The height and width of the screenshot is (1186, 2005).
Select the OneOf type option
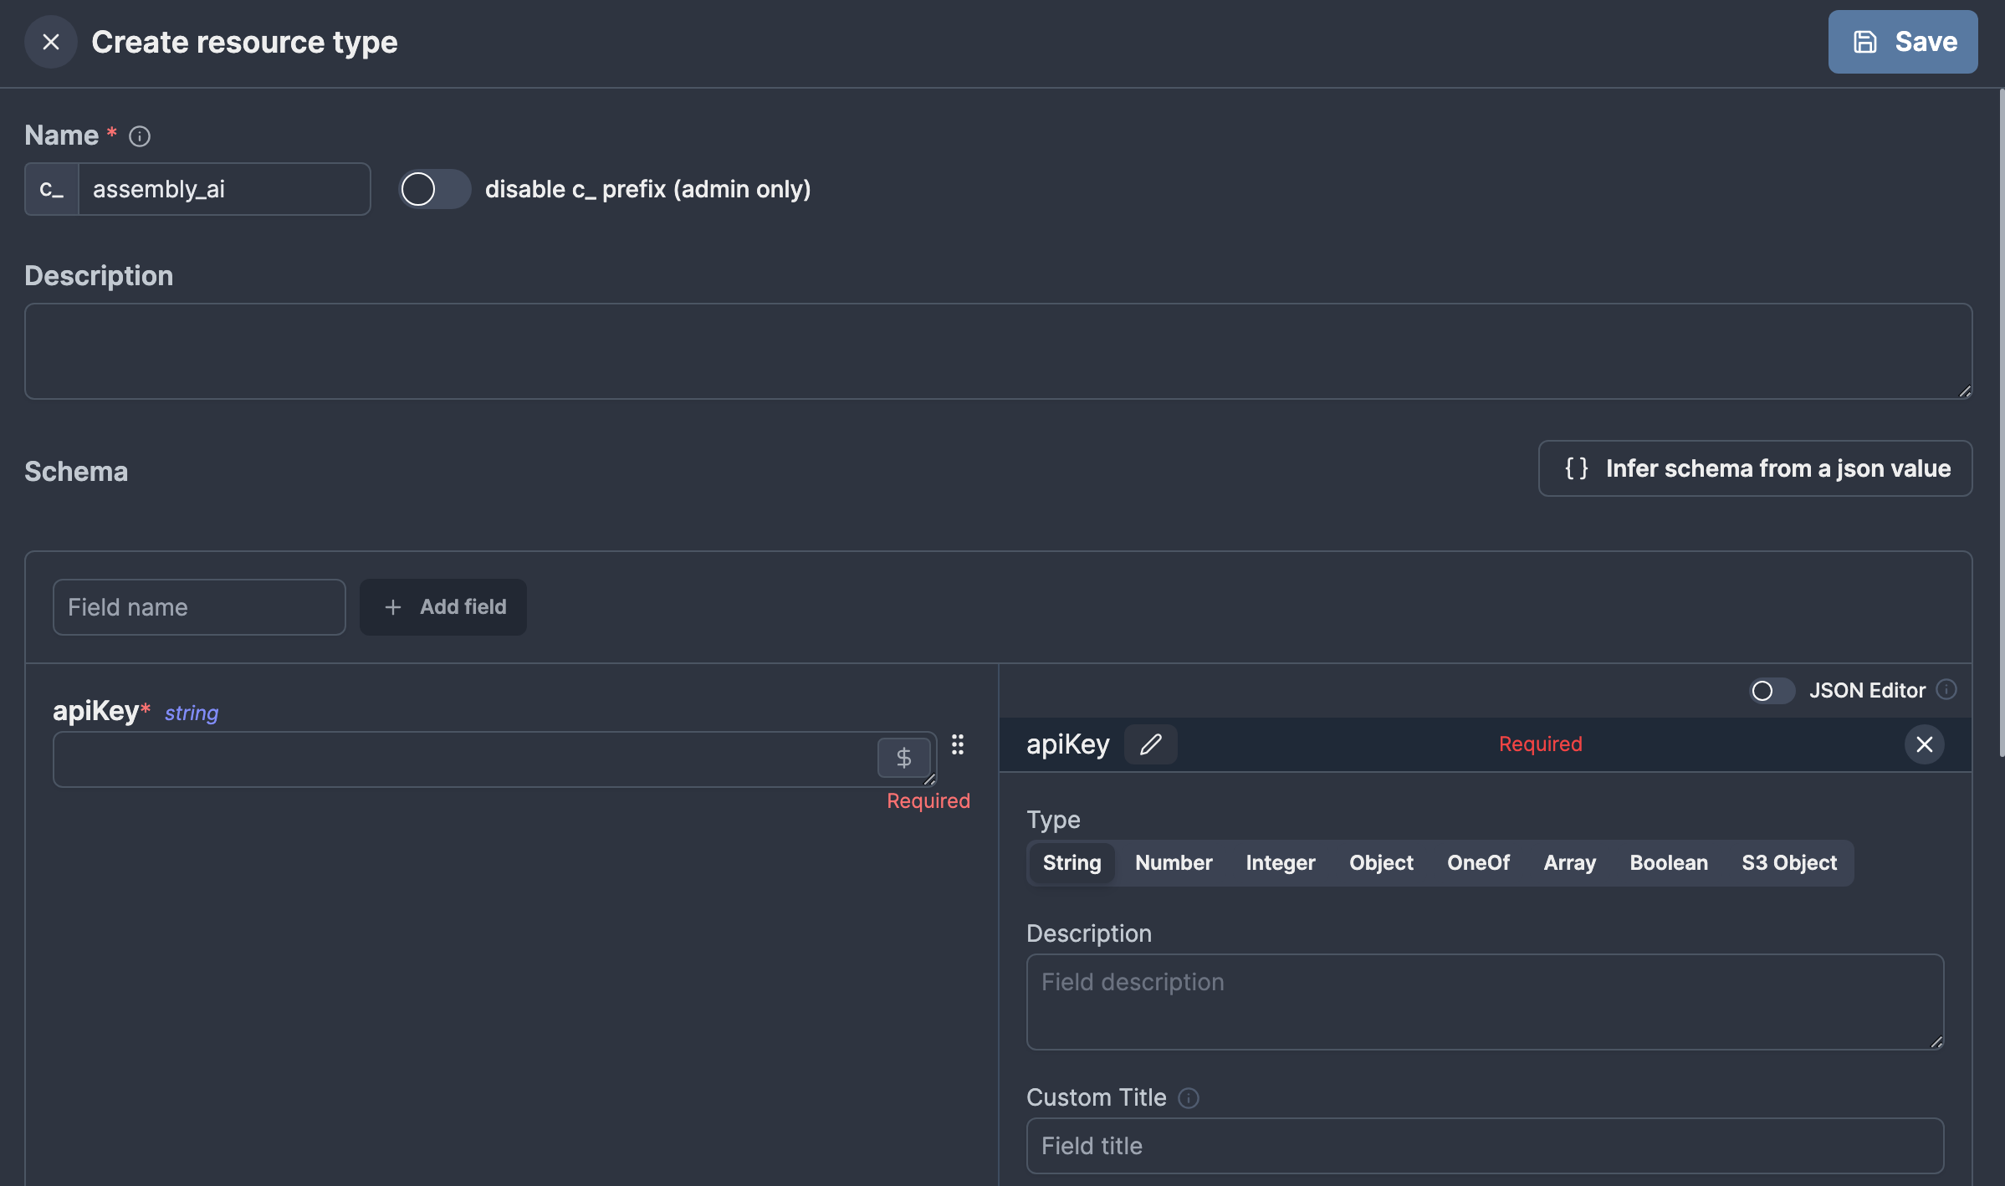point(1478,861)
